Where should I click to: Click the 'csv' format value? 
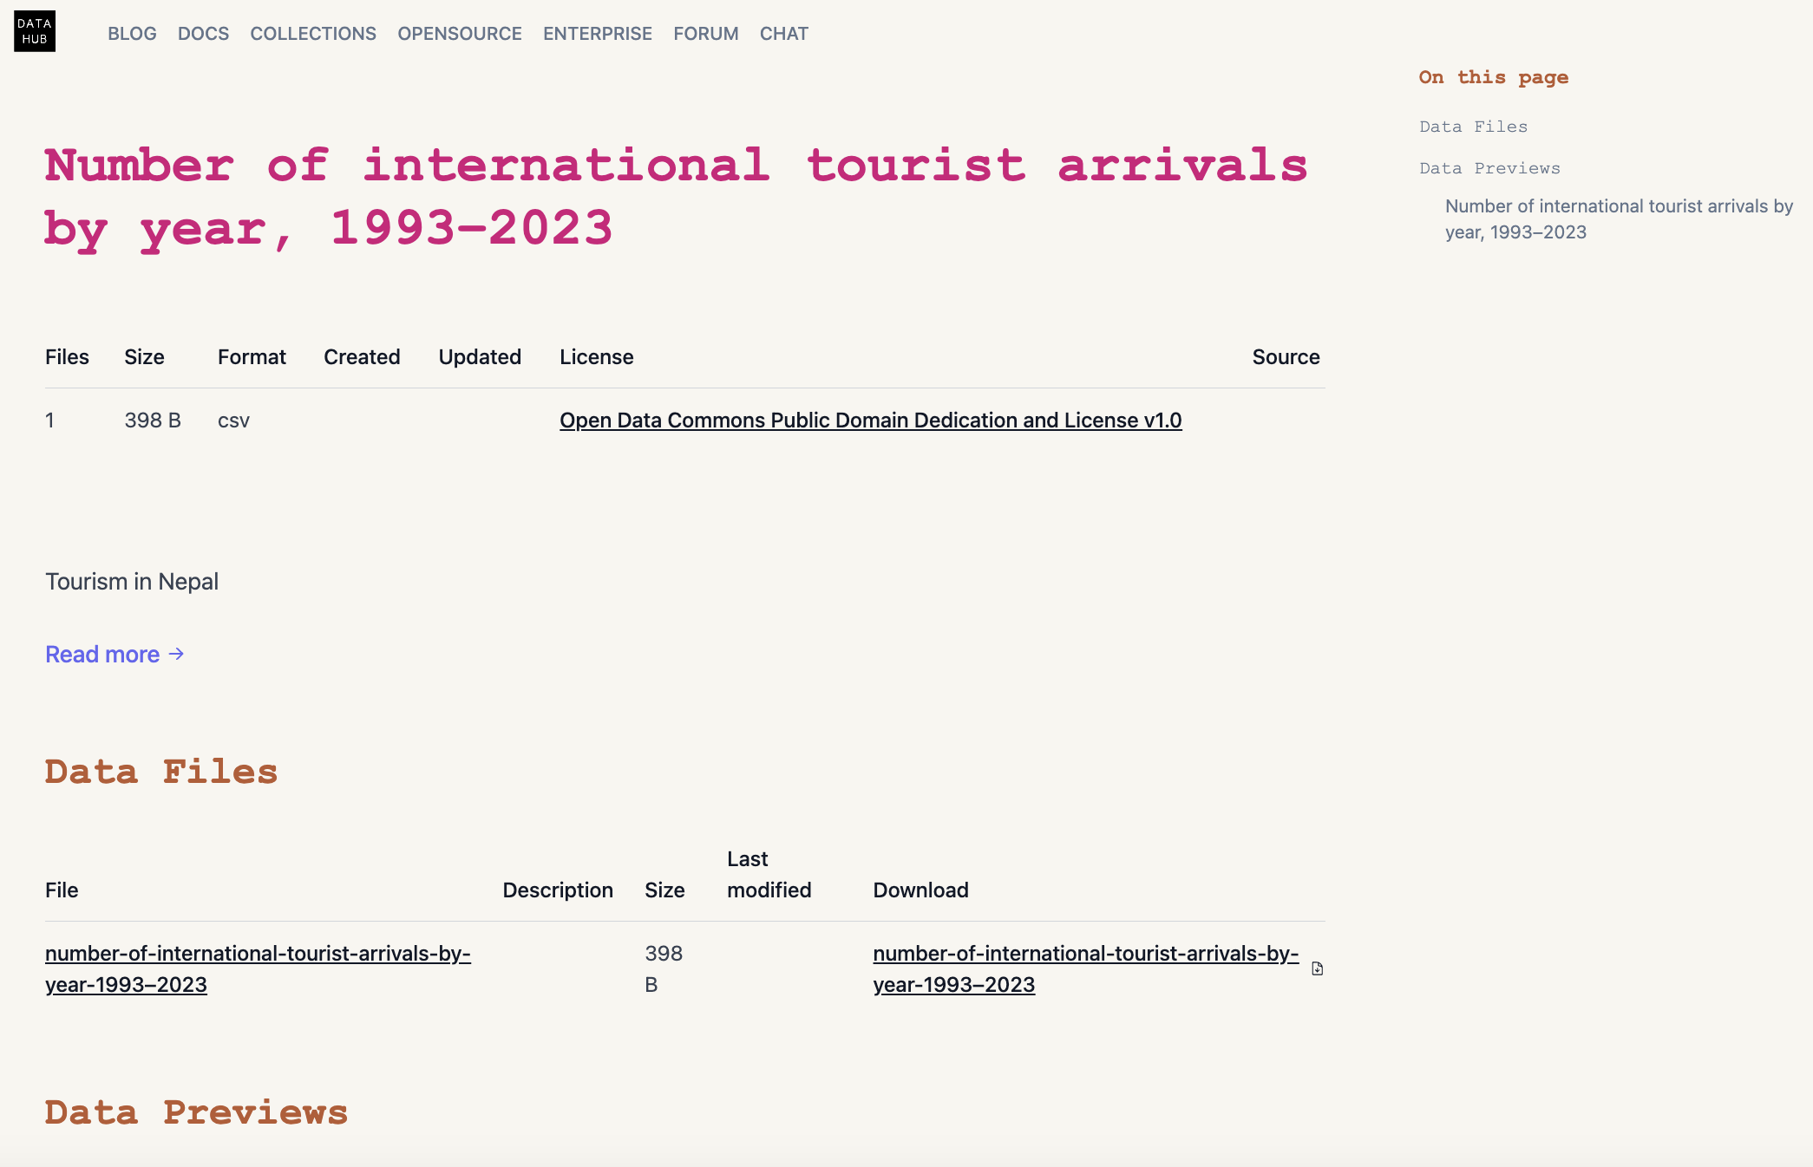coord(233,421)
